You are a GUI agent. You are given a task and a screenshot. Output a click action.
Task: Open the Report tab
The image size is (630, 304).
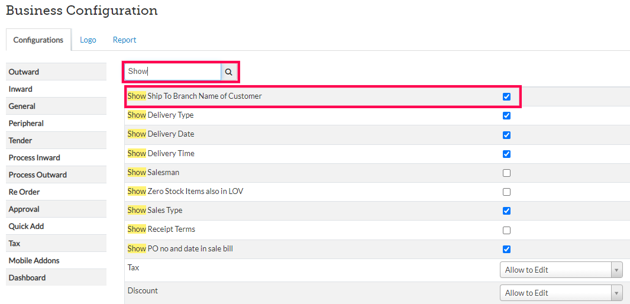click(x=125, y=40)
